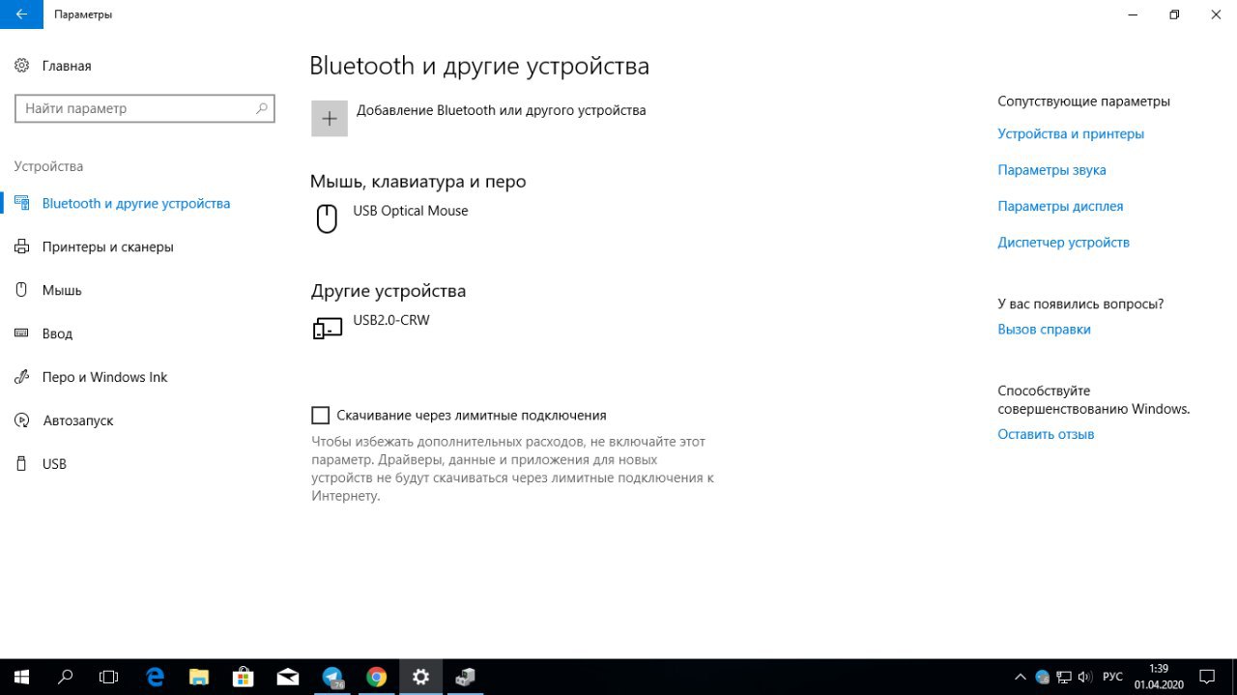The height and width of the screenshot is (695, 1237).
Task: Enable Скачивание через лимитные подключения checkbox
Action: 320,416
